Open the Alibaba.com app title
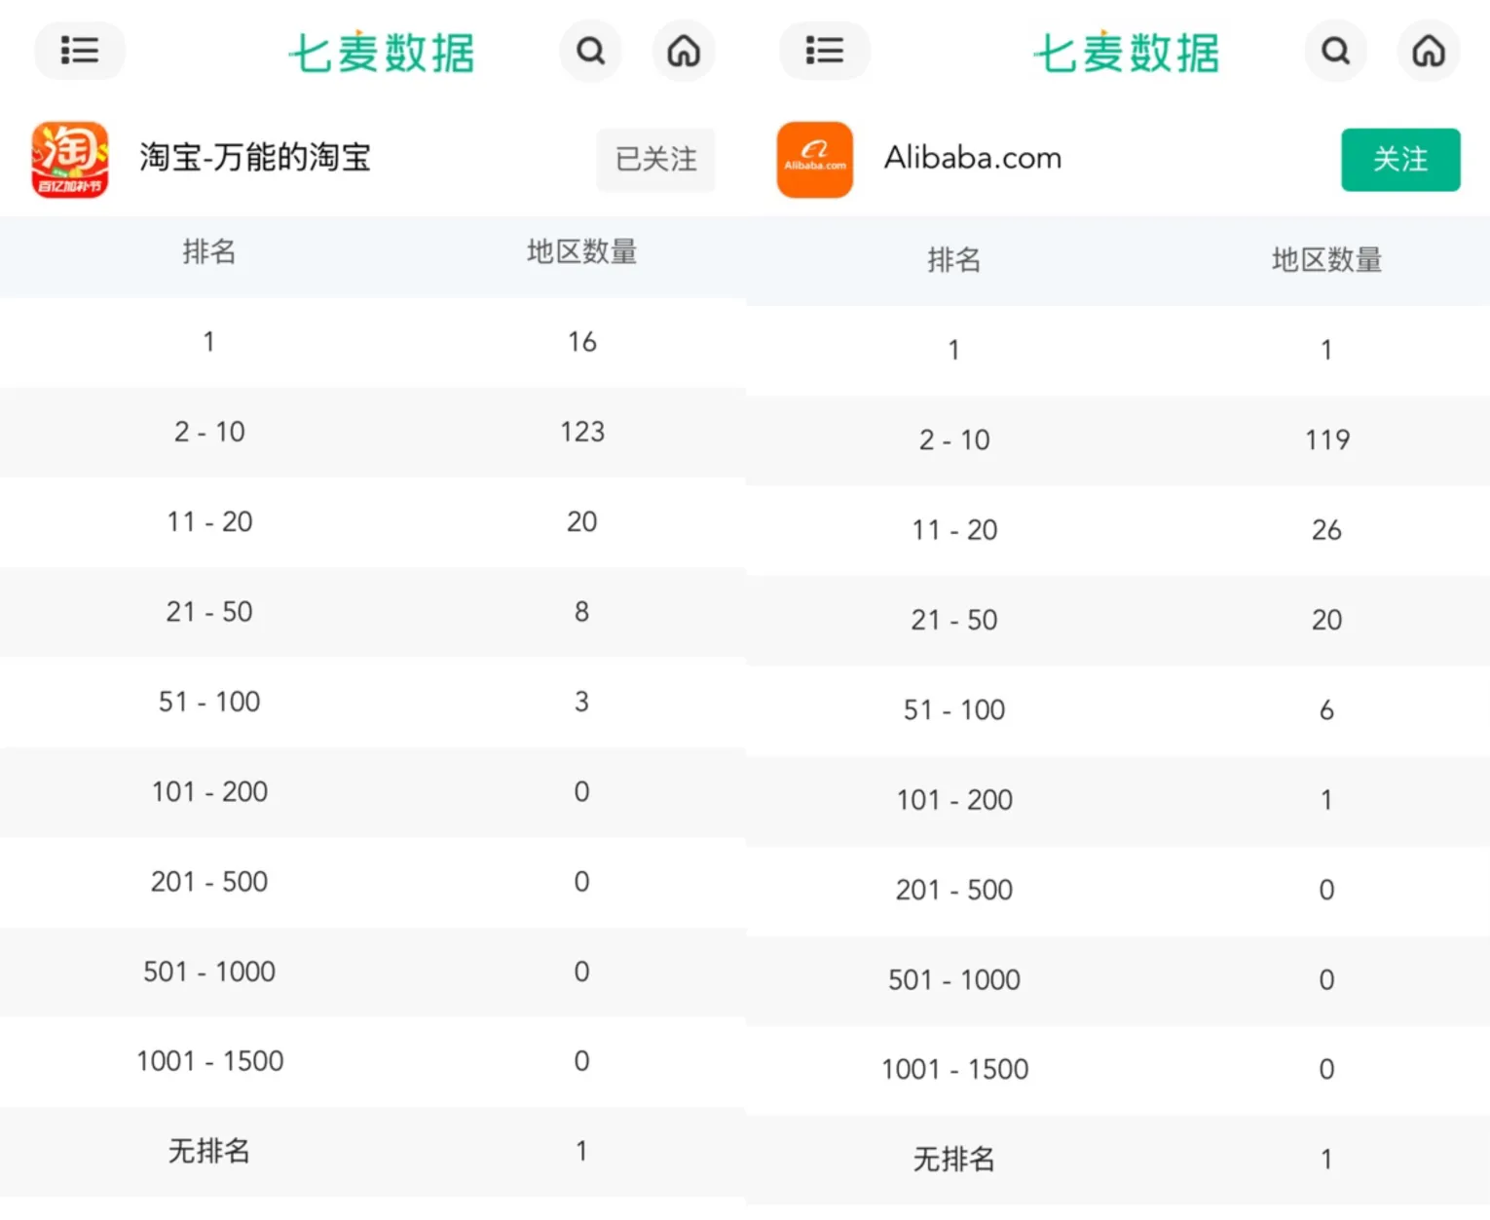Screen dimensions: 1490x1220 971,158
